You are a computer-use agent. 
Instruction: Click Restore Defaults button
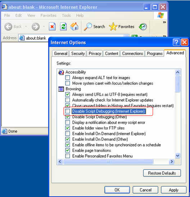tap(162, 173)
